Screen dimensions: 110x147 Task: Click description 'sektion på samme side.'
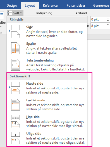coord(43,109)
